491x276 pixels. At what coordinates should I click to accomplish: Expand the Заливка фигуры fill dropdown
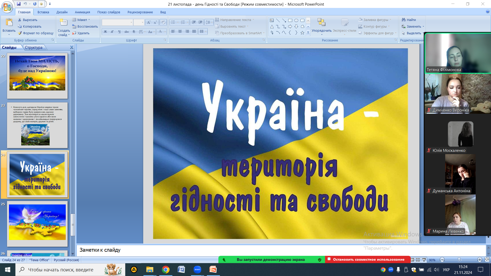[390, 20]
